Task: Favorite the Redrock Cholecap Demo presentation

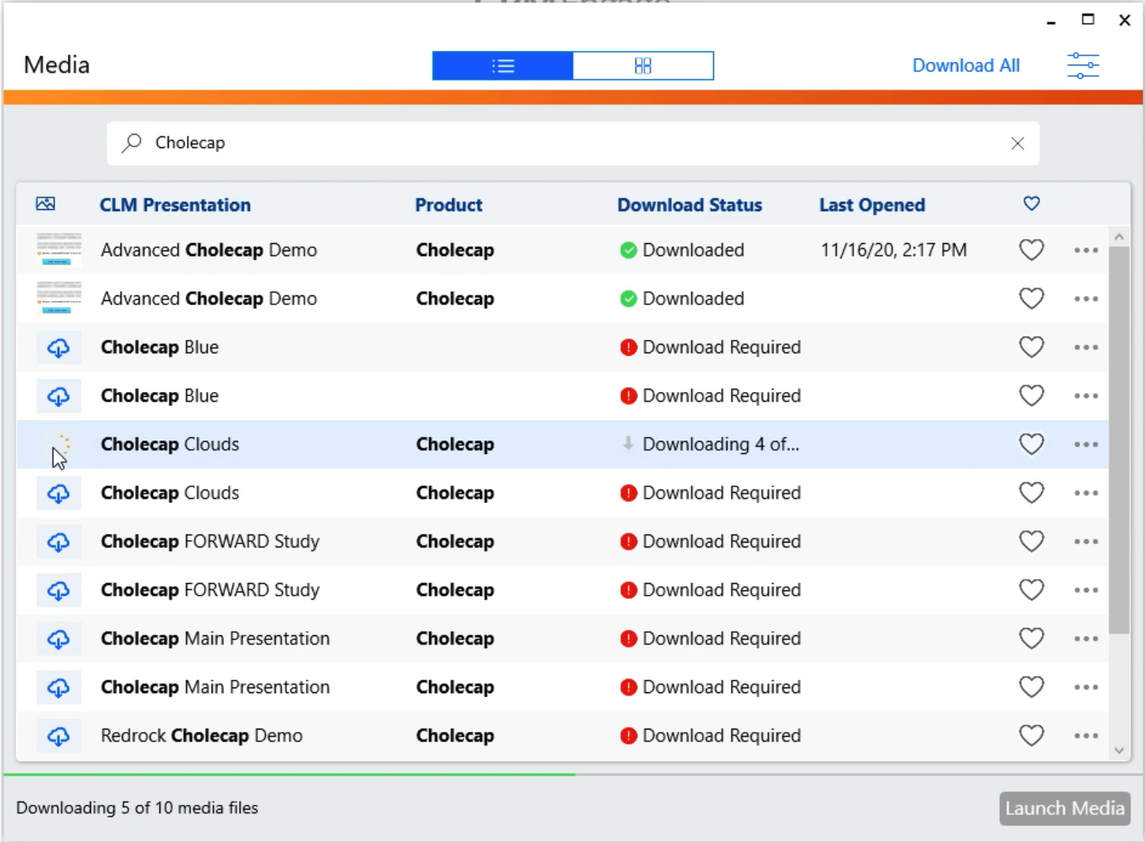Action: 1031,736
